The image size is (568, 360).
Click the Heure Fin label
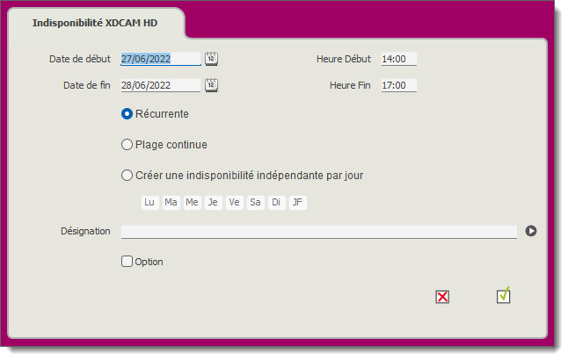click(x=350, y=85)
